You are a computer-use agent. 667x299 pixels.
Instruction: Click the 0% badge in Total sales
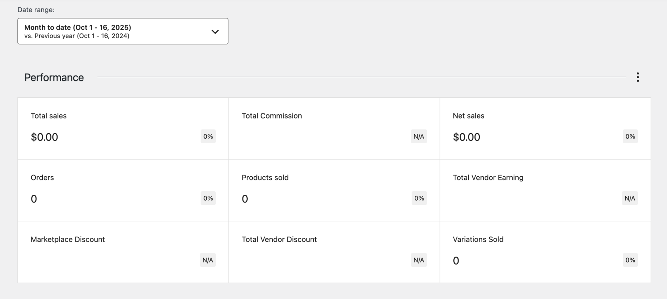[x=208, y=137]
